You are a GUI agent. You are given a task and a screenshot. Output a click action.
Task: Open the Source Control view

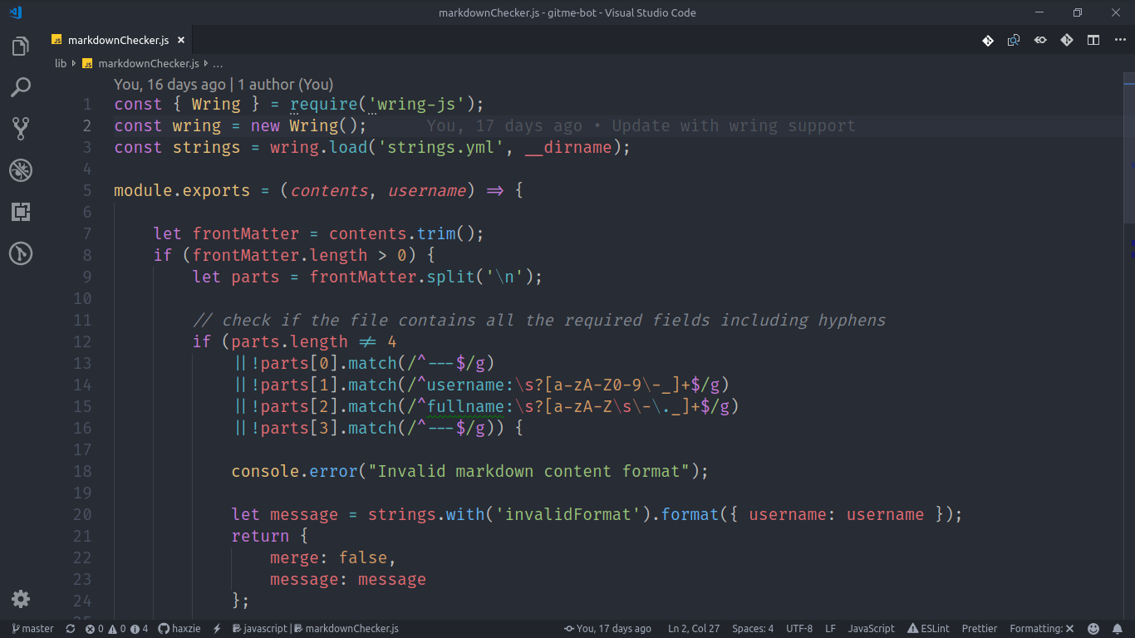[20, 129]
